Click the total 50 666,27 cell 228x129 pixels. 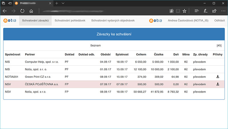tap(140, 92)
